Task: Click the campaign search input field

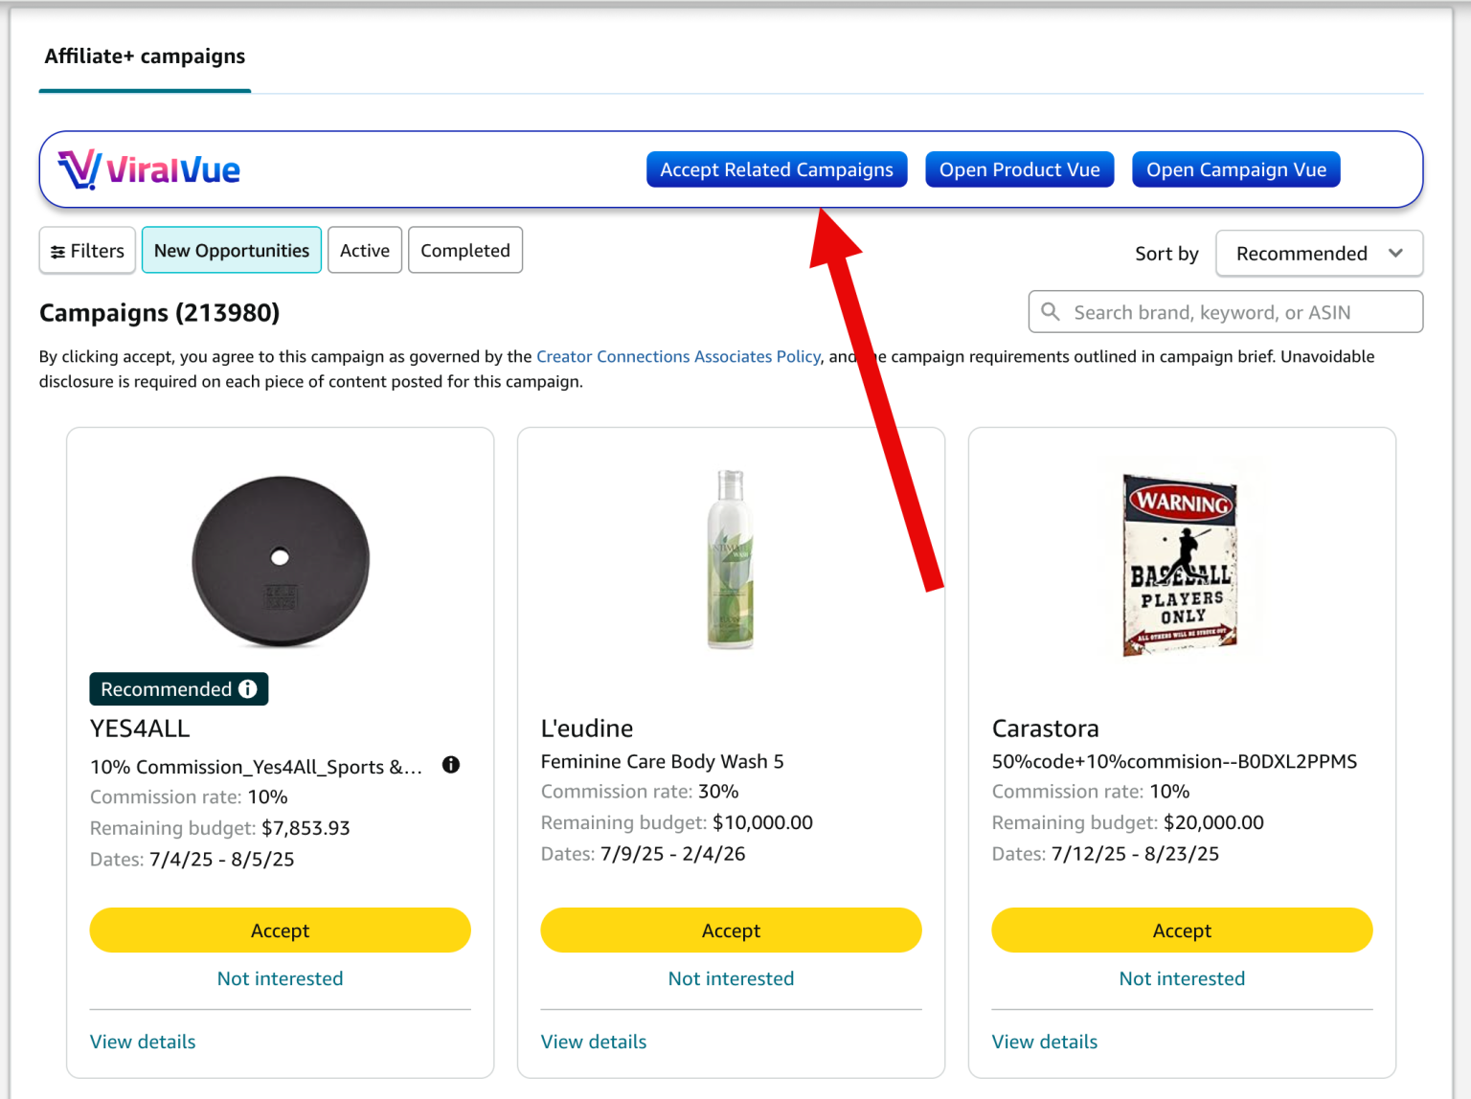Action: (x=1226, y=311)
